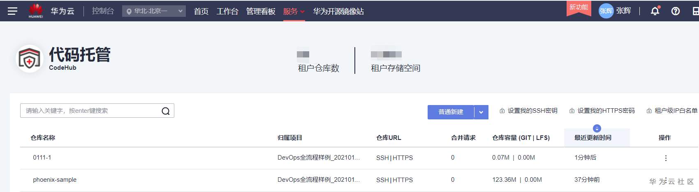
Task: Click the sort indicator above 最近更新时间
Action: pyautogui.click(x=597, y=128)
